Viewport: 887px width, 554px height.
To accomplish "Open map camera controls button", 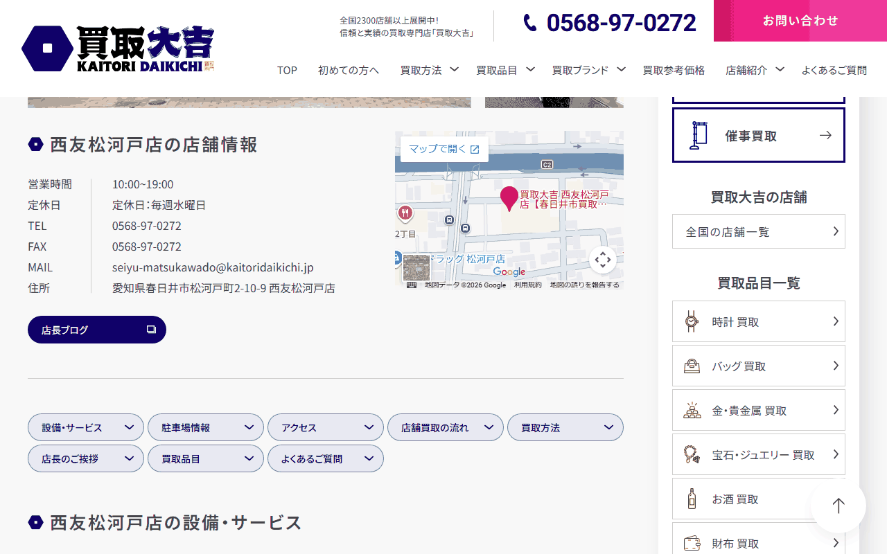I will (x=603, y=260).
